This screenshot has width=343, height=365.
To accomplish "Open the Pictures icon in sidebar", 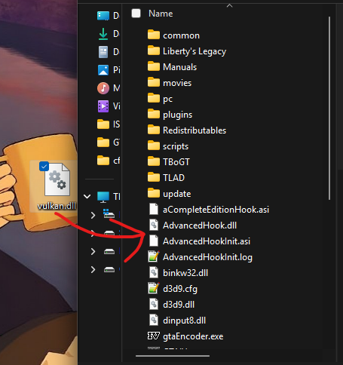I will pos(103,70).
